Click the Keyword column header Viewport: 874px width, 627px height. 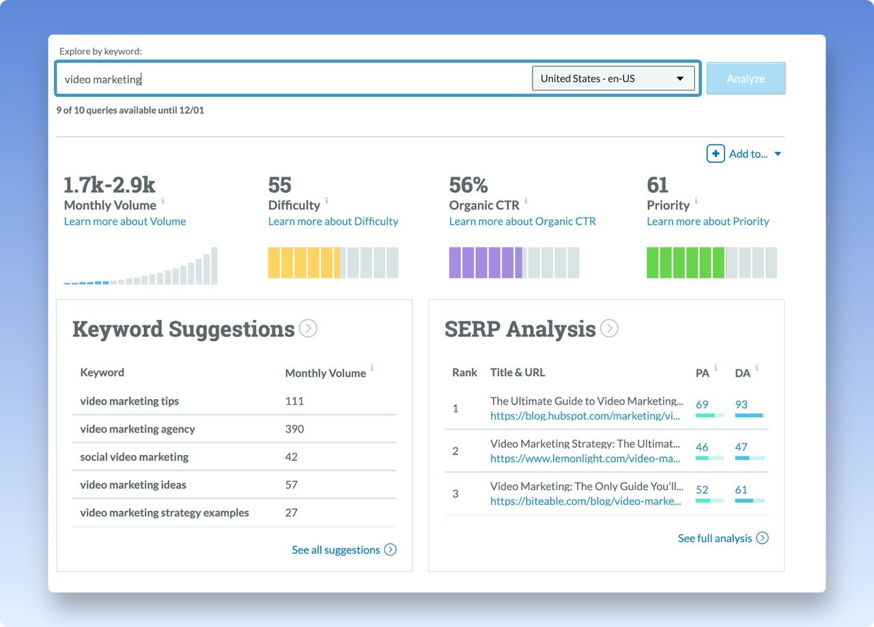coord(102,373)
